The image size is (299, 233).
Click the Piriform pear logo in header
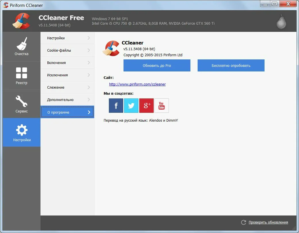[281, 22]
